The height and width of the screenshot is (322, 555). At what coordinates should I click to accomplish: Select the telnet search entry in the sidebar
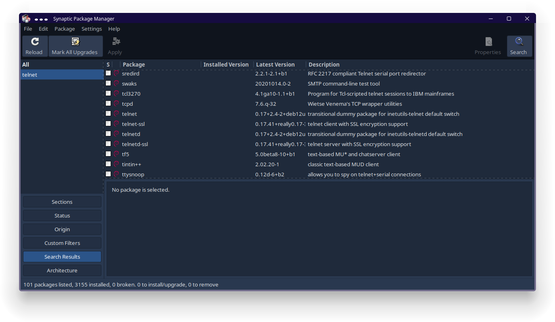pyautogui.click(x=62, y=75)
